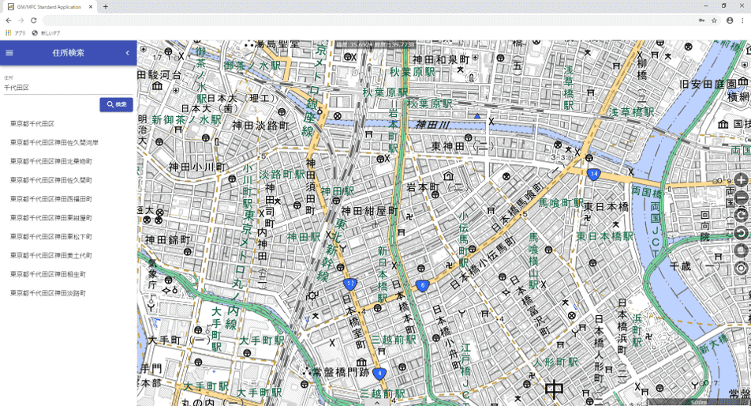The image size is (751, 406).
Task: Open the browser profile account icon
Action: coord(729,20)
